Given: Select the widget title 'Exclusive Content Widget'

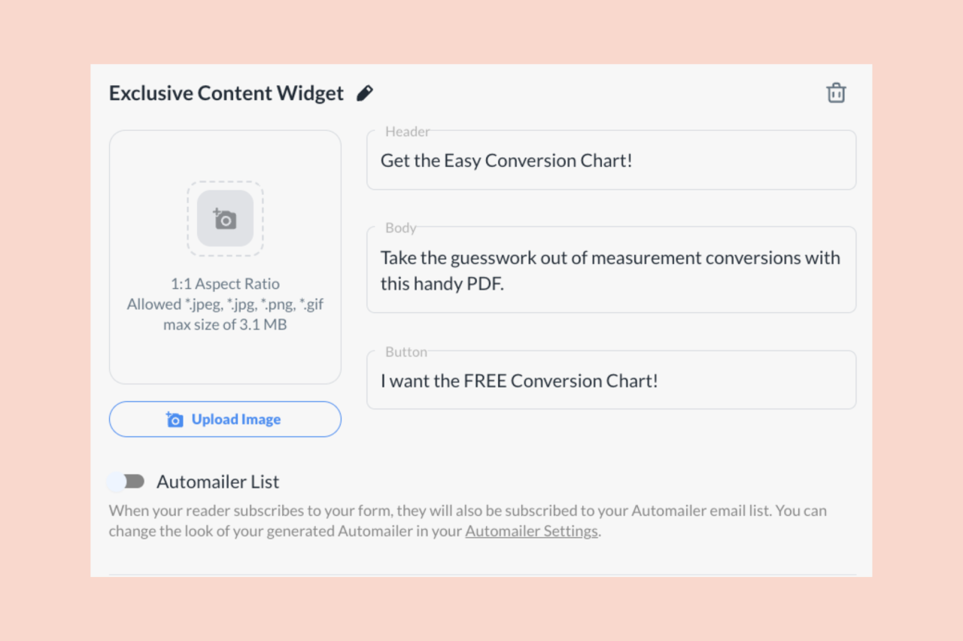Looking at the screenshot, I should point(226,93).
